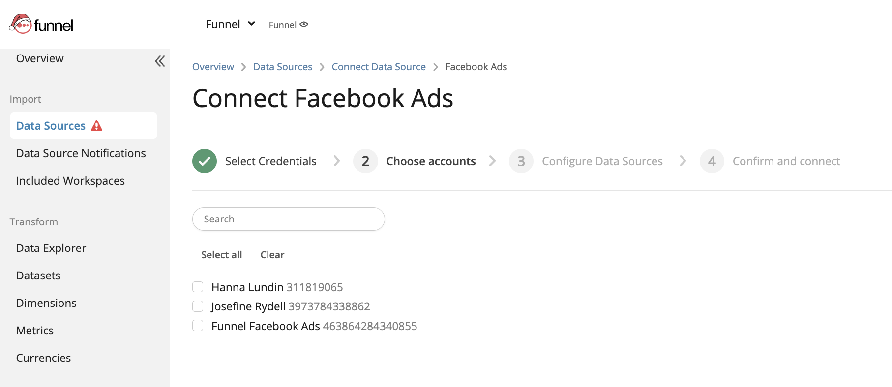Click Select all accounts
Viewport: 892px width, 387px height.
[221, 255]
